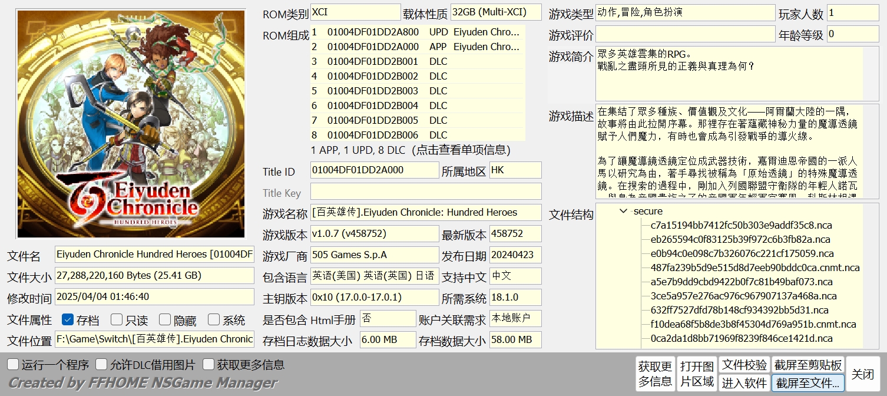Image resolution: width=887 pixels, height=396 pixels.
Task: Click the 获取更多信息 button
Action: 654,374
